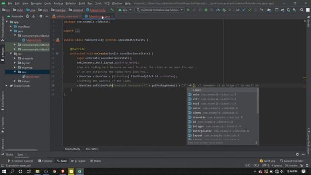311x175 pixels.
Task: Click completion popup vertical scrollbar
Action: (258, 101)
